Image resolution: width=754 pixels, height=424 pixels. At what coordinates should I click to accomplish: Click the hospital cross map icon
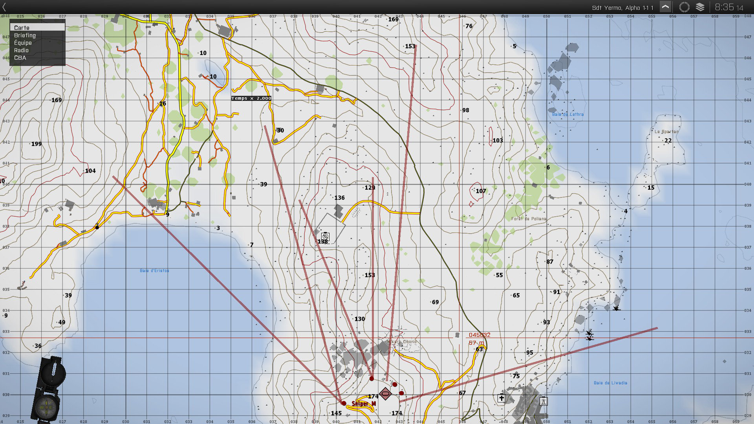tap(501, 398)
